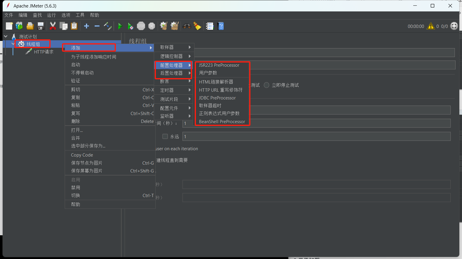Collapse the 线程组 tree node arrow
This screenshot has width=462, height=259.
[x=13, y=44]
